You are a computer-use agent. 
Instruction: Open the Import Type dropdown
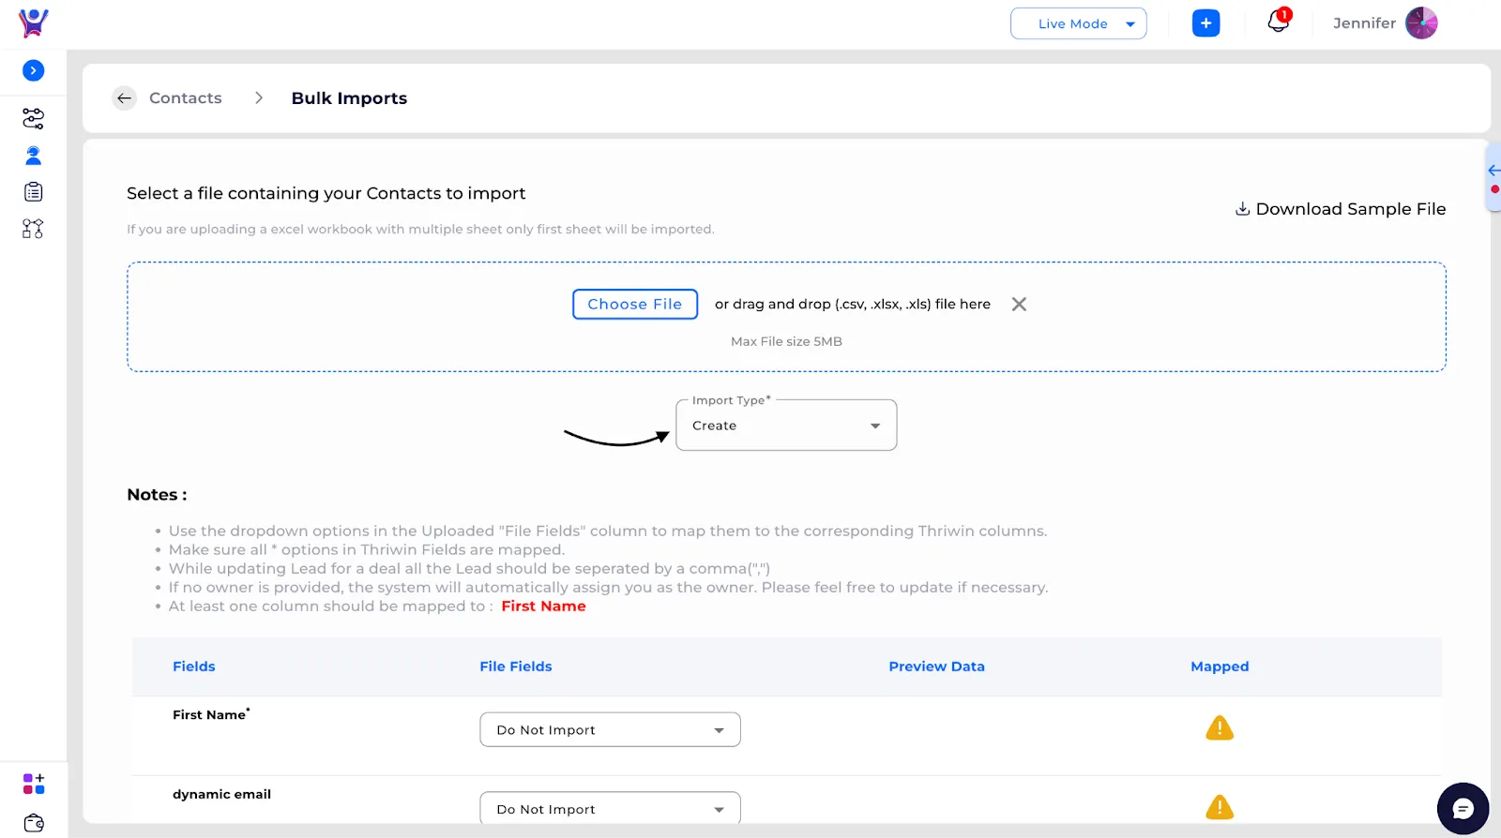click(786, 426)
